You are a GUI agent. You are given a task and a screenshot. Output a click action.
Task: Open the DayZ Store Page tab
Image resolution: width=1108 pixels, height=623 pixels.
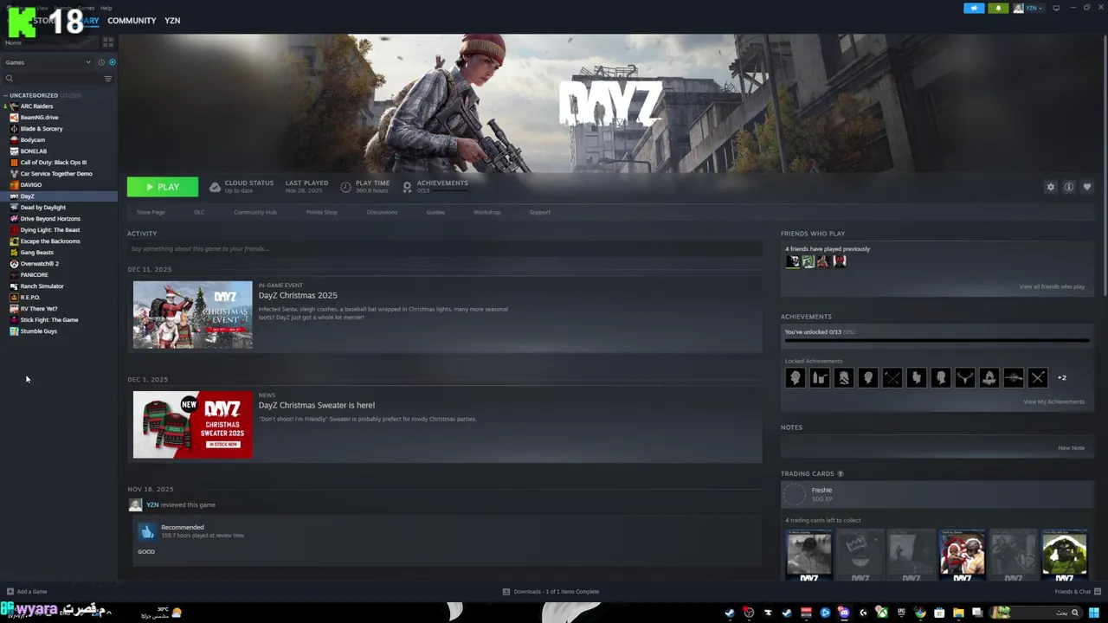coord(151,212)
